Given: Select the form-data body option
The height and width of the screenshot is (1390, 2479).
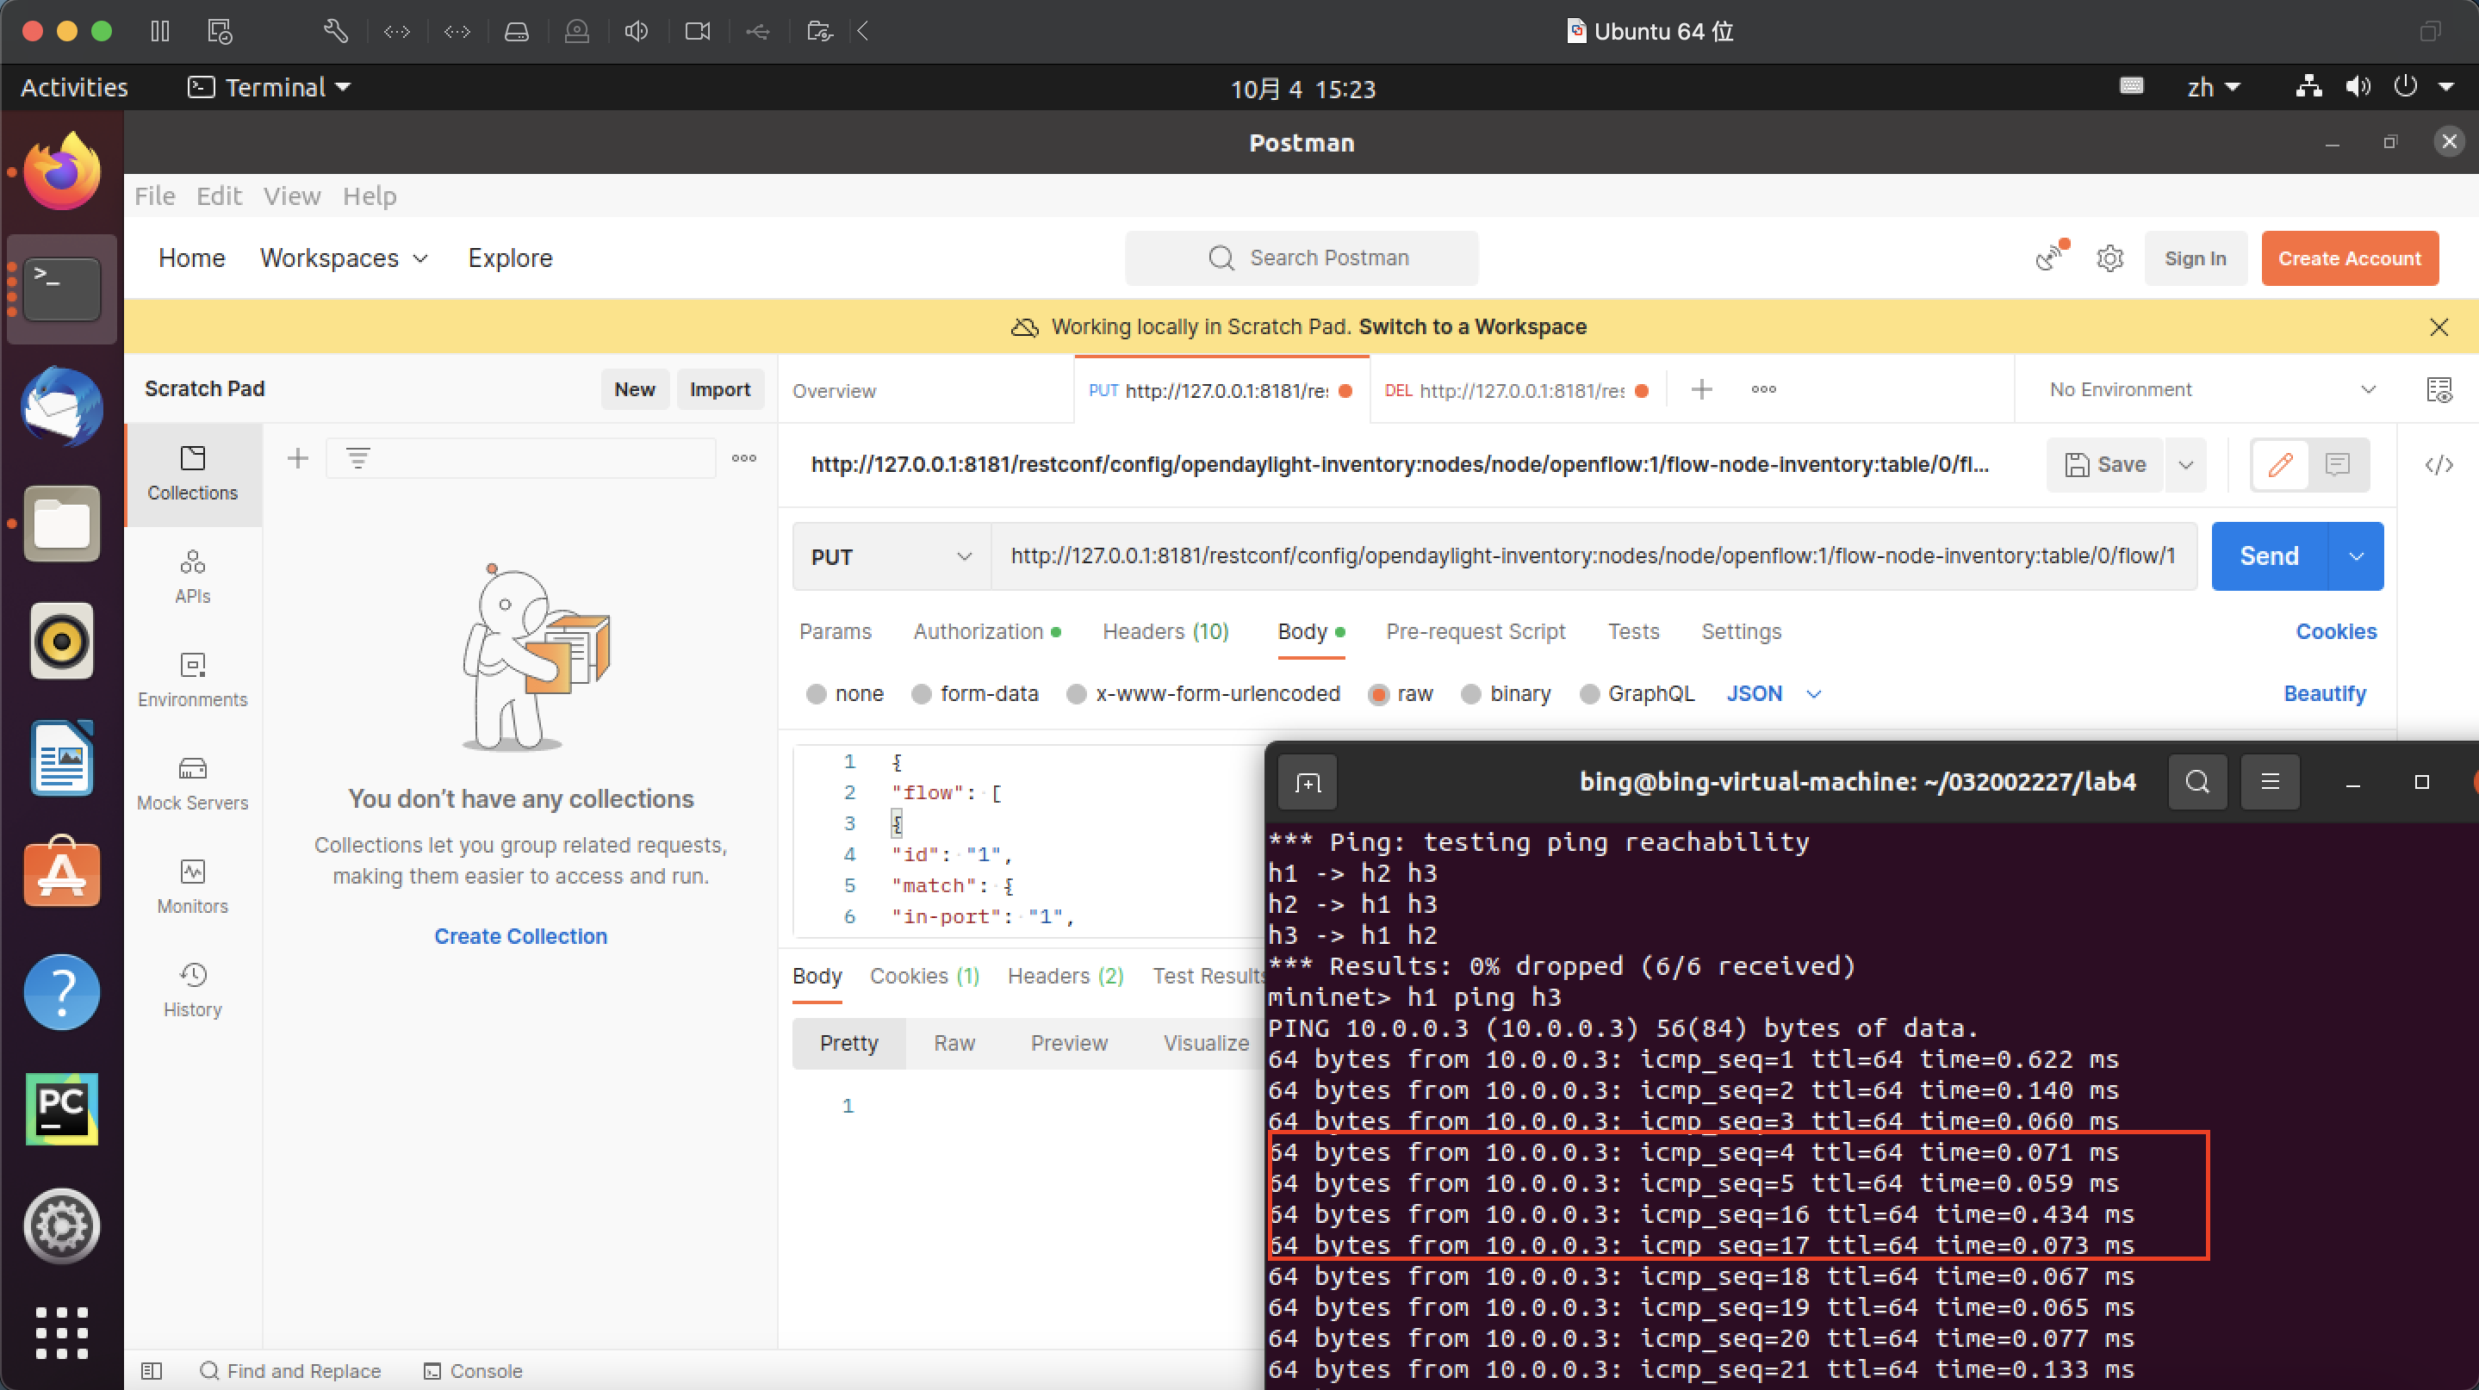Looking at the screenshot, I should [922, 694].
